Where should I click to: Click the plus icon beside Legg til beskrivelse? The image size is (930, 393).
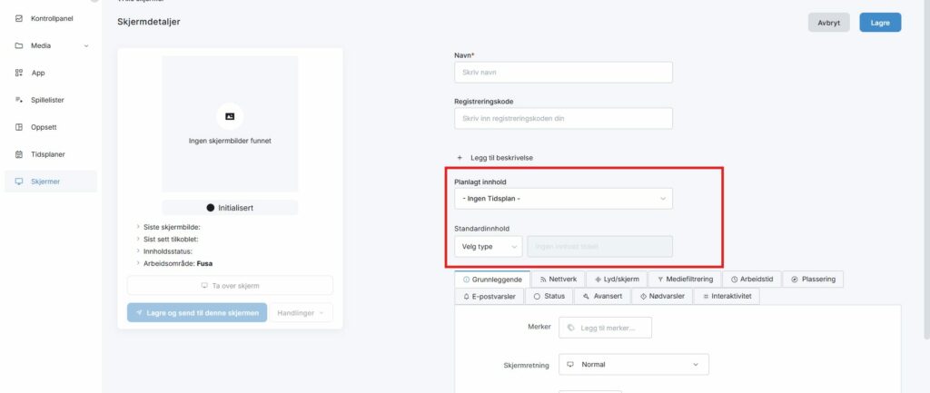[460, 158]
